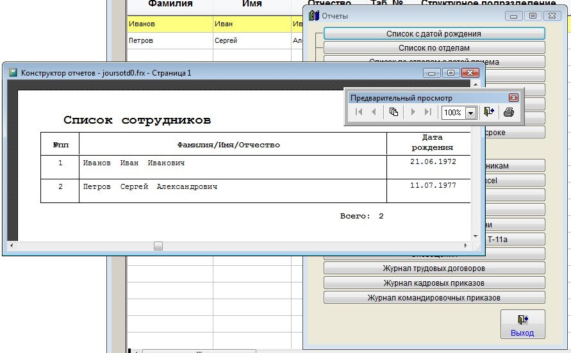The width and height of the screenshot is (571, 353).
Task: Click the scroll right arrow of report preview
Action: tap(466, 245)
